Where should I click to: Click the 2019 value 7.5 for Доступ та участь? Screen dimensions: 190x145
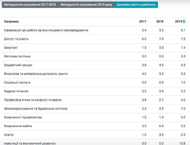[183, 39]
